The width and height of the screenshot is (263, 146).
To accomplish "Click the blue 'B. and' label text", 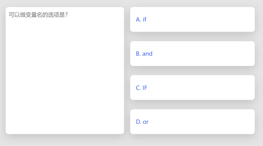I will (x=144, y=54).
